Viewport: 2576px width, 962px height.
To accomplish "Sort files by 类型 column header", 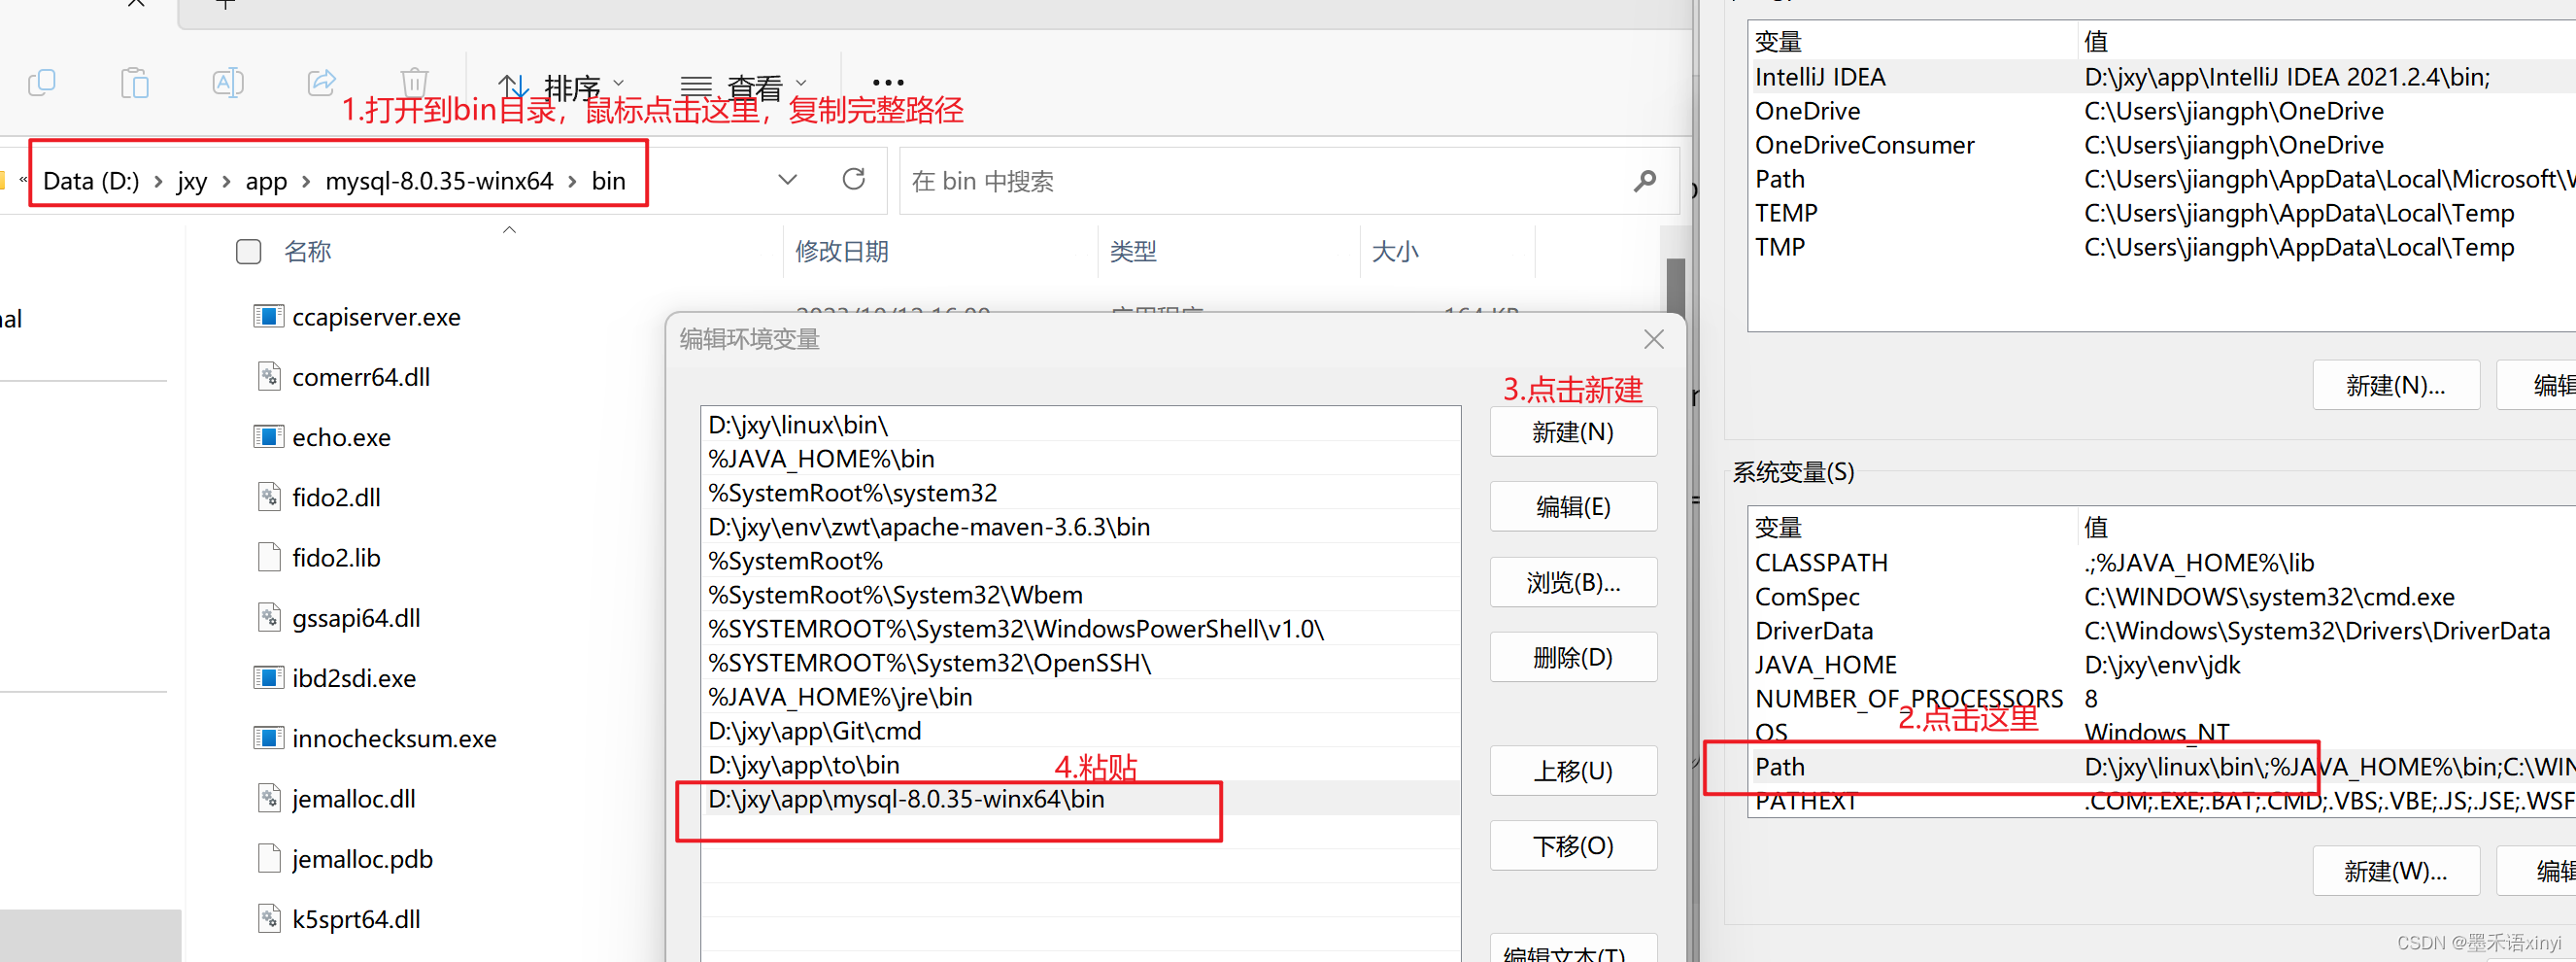I will [1133, 252].
